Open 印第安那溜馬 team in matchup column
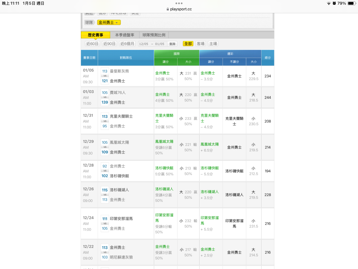The image size is (358, 269). [x=121, y=219]
